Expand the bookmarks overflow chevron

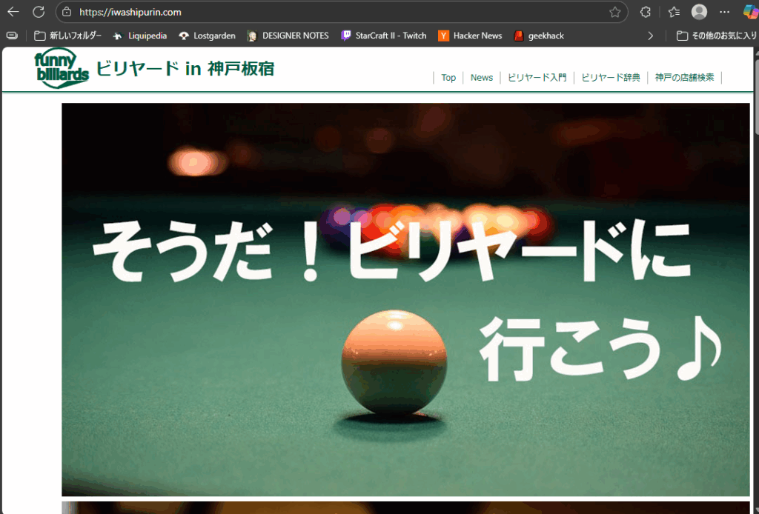pyautogui.click(x=651, y=36)
